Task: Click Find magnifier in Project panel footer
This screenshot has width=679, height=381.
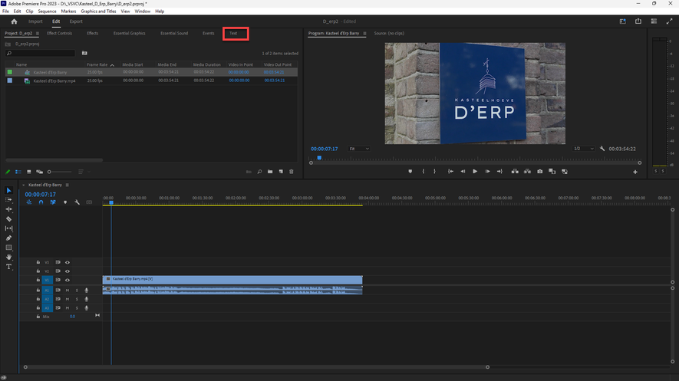Action: (x=259, y=172)
